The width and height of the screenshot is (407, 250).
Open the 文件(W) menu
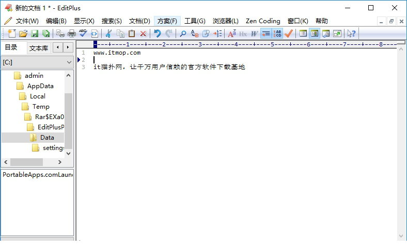[27, 21]
